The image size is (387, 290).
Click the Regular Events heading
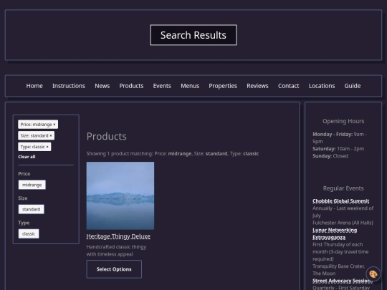tap(343, 188)
